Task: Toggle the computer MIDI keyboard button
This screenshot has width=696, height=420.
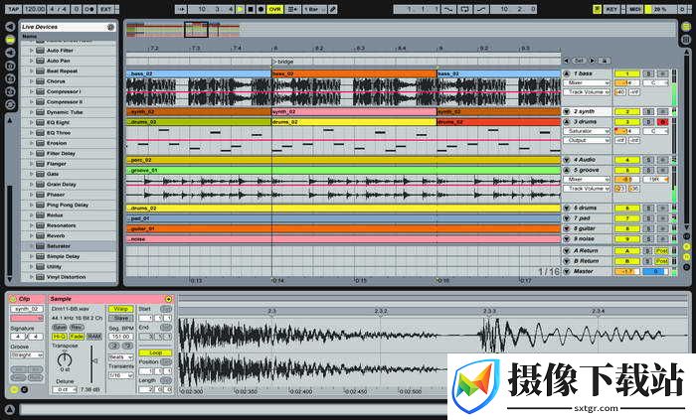Action: click(598, 9)
